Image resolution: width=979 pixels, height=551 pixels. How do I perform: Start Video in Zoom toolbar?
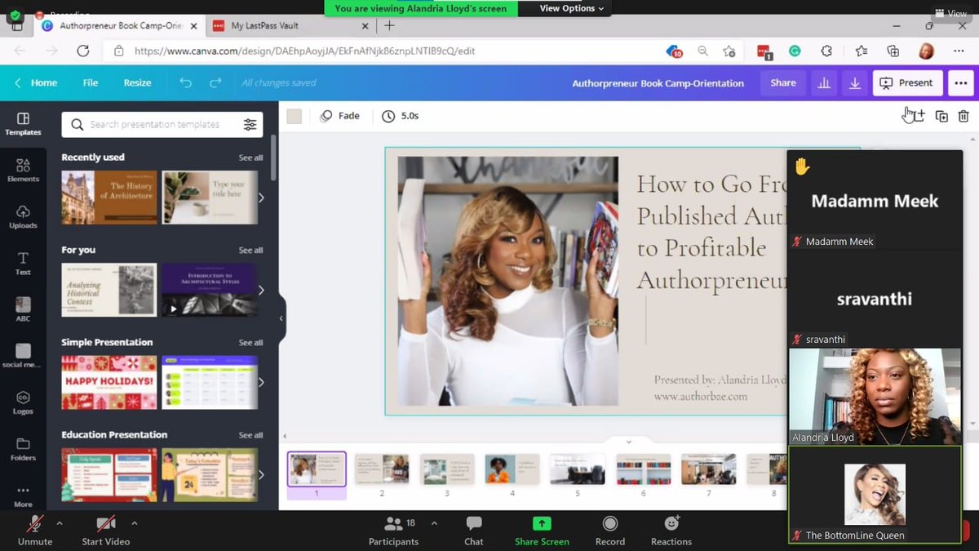click(105, 530)
